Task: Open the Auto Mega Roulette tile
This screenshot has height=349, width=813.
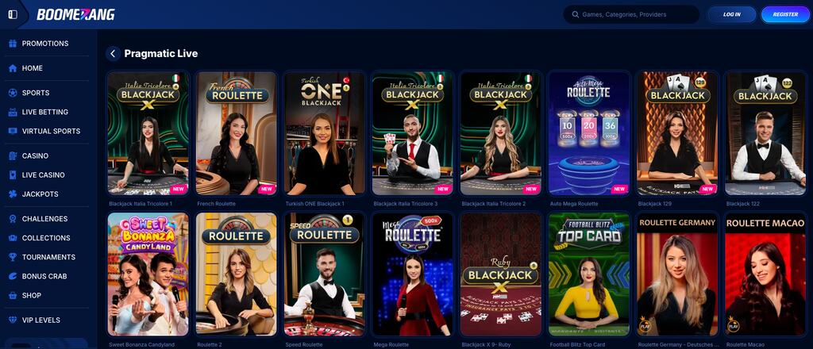Action: pyautogui.click(x=589, y=133)
